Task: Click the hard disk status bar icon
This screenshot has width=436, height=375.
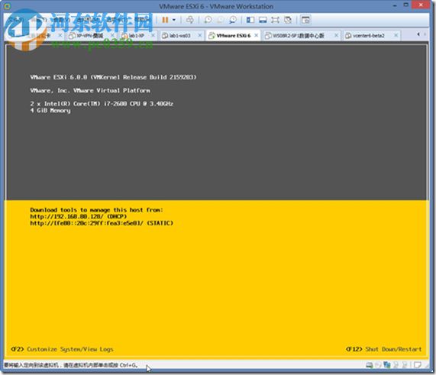Action: pyautogui.click(x=370, y=365)
